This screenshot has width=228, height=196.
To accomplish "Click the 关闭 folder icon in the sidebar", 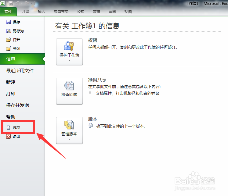I will tap(9, 48).
